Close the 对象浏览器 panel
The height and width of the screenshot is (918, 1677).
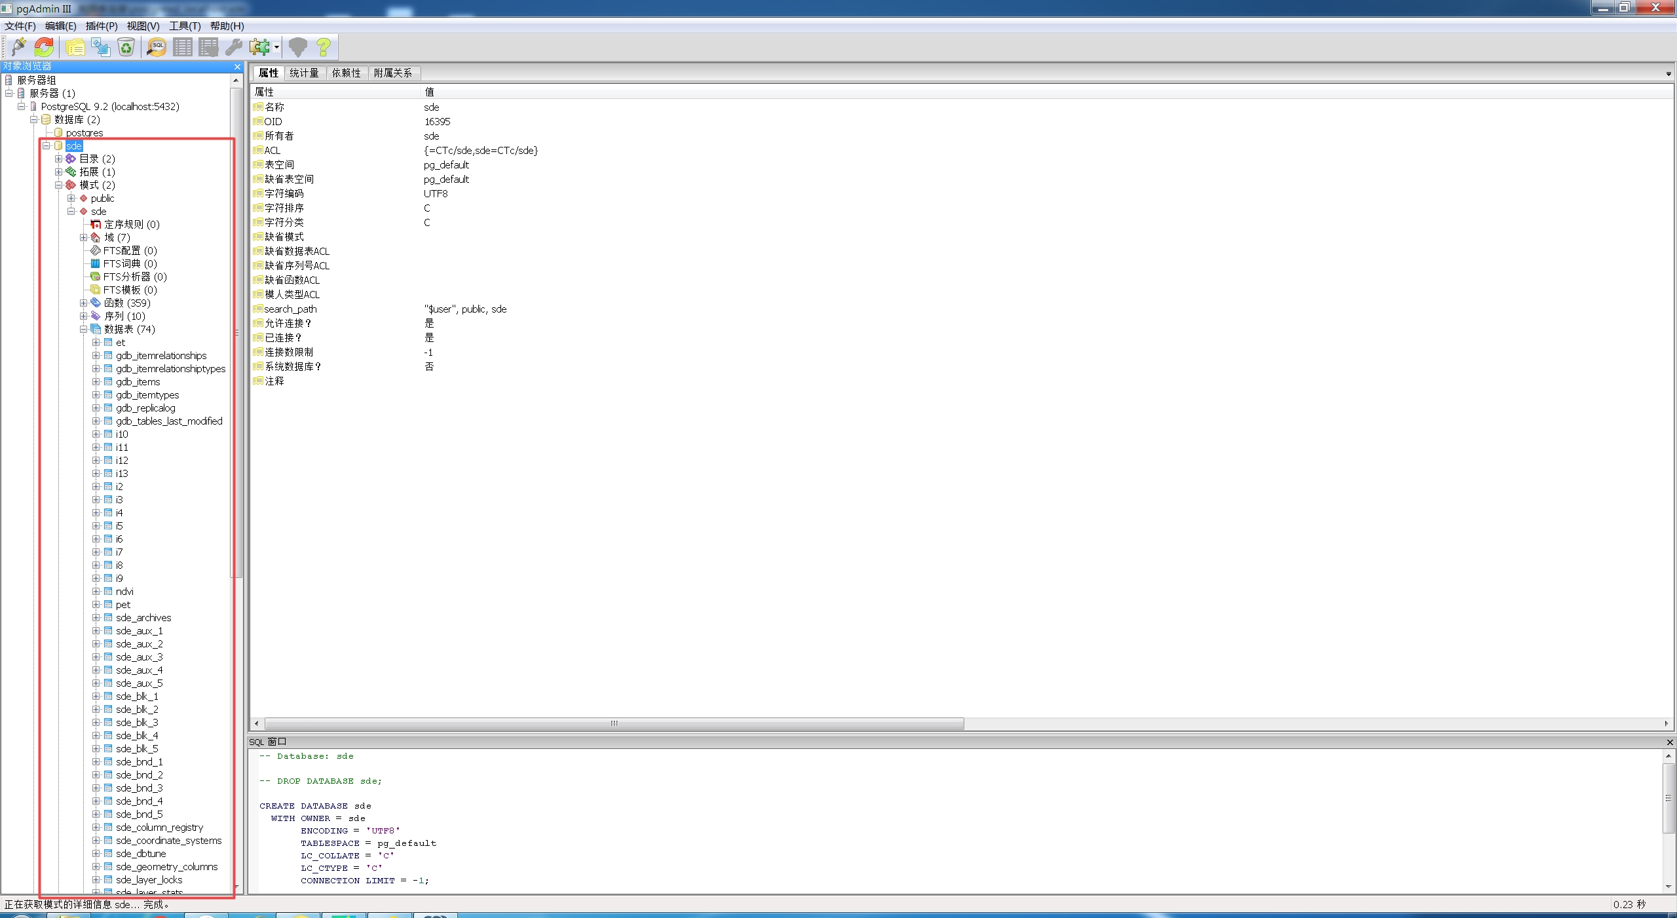pyautogui.click(x=237, y=66)
